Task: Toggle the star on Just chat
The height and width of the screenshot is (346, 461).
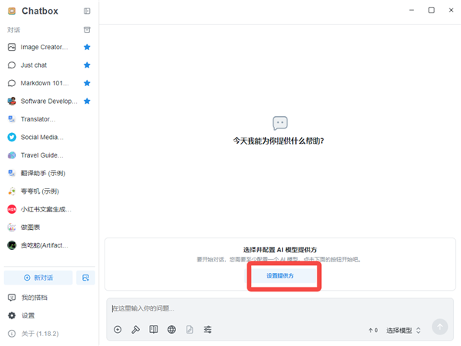Action: coord(87,65)
